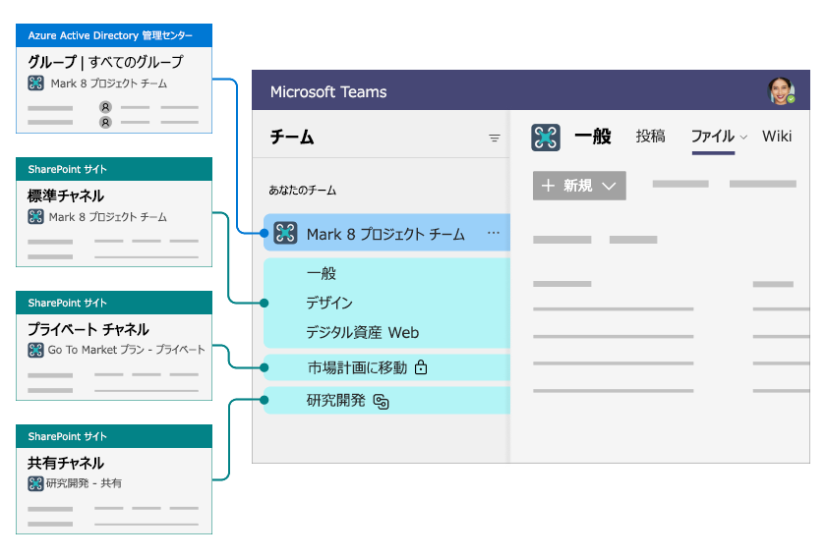The image size is (826, 558).
Task: Click the 共有チャネル card title
Action: click(66, 463)
